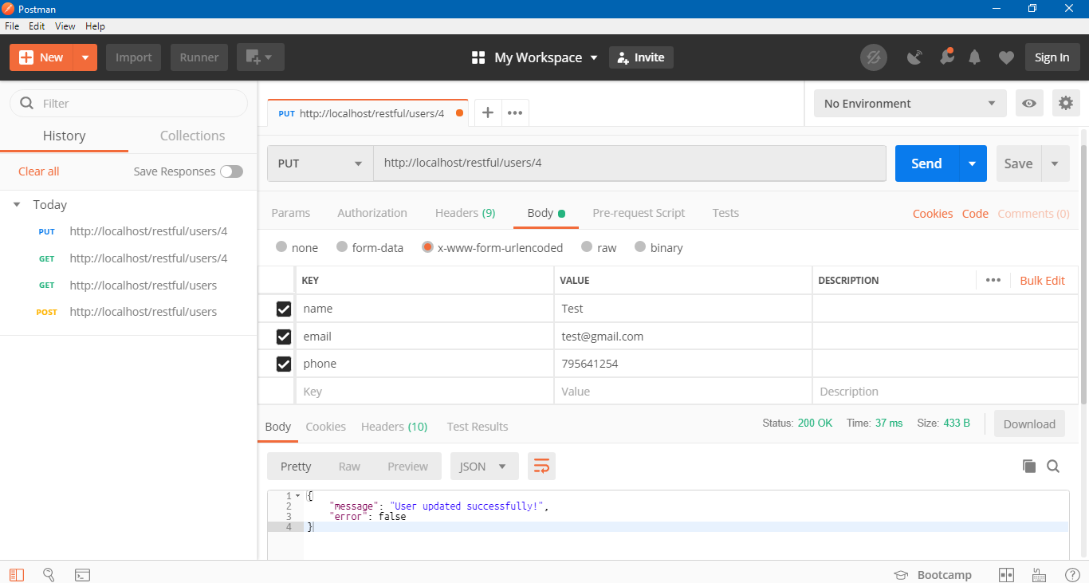Image resolution: width=1089 pixels, height=583 pixels.
Task: Open the Pre-request Script tab
Action: click(639, 213)
